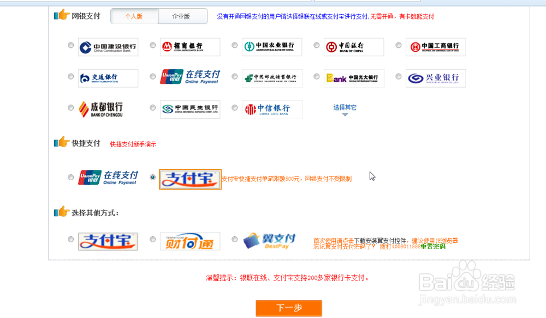Click the BestPay 翼支付 logo
The width and height of the screenshot is (546, 318).
pos(270,241)
